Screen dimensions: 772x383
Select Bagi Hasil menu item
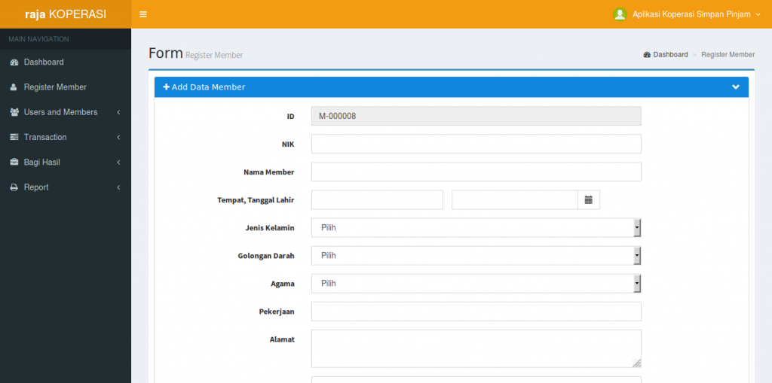tap(66, 163)
